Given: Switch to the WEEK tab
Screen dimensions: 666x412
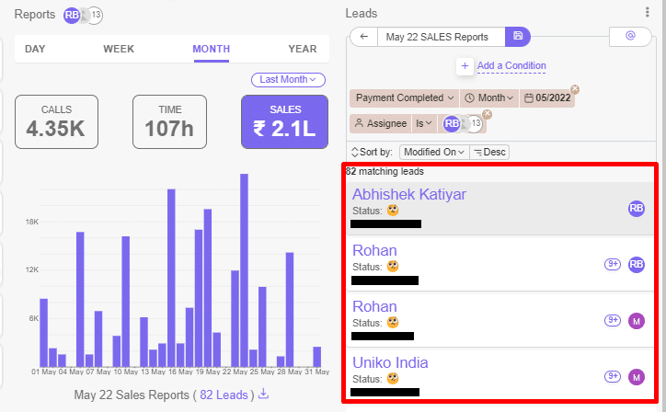Looking at the screenshot, I should click(119, 49).
